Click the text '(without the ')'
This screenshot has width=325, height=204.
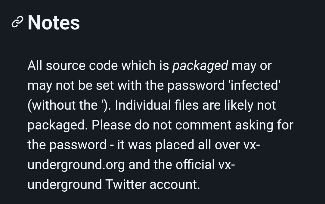pyautogui.click(x=69, y=105)
